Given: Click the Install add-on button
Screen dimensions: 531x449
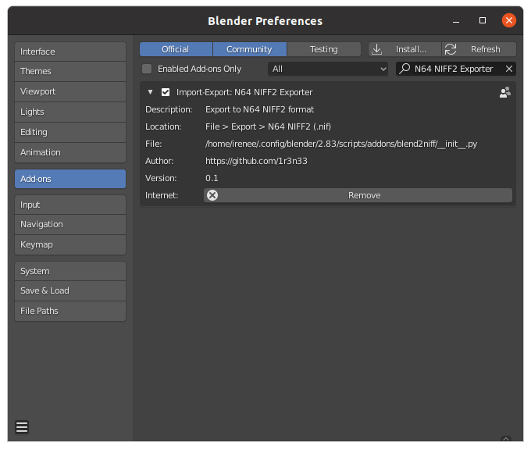Looking at the screenshot, I should click(x=404, y=49).
